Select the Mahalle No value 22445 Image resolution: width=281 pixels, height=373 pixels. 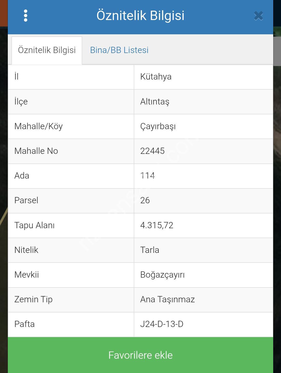152,151
